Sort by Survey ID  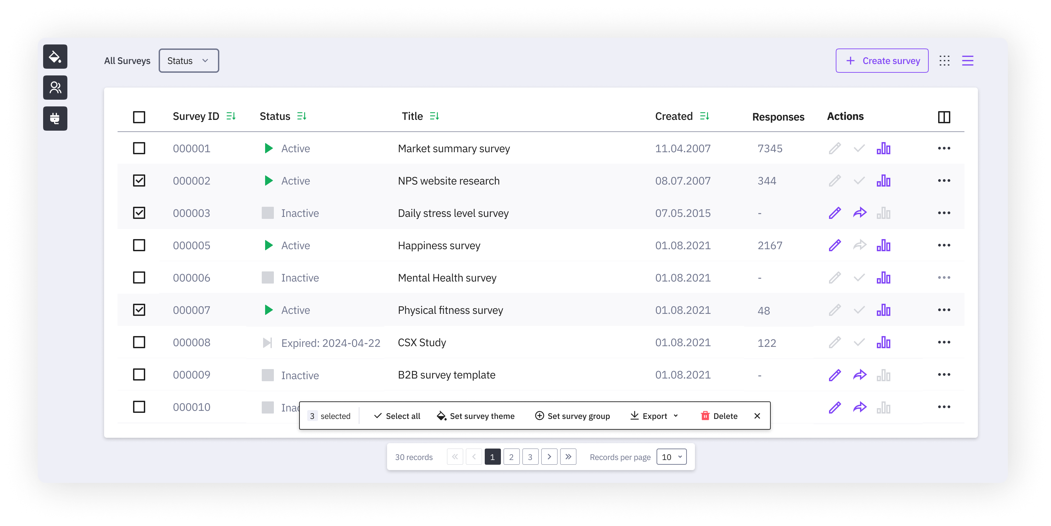click(231, 117)
